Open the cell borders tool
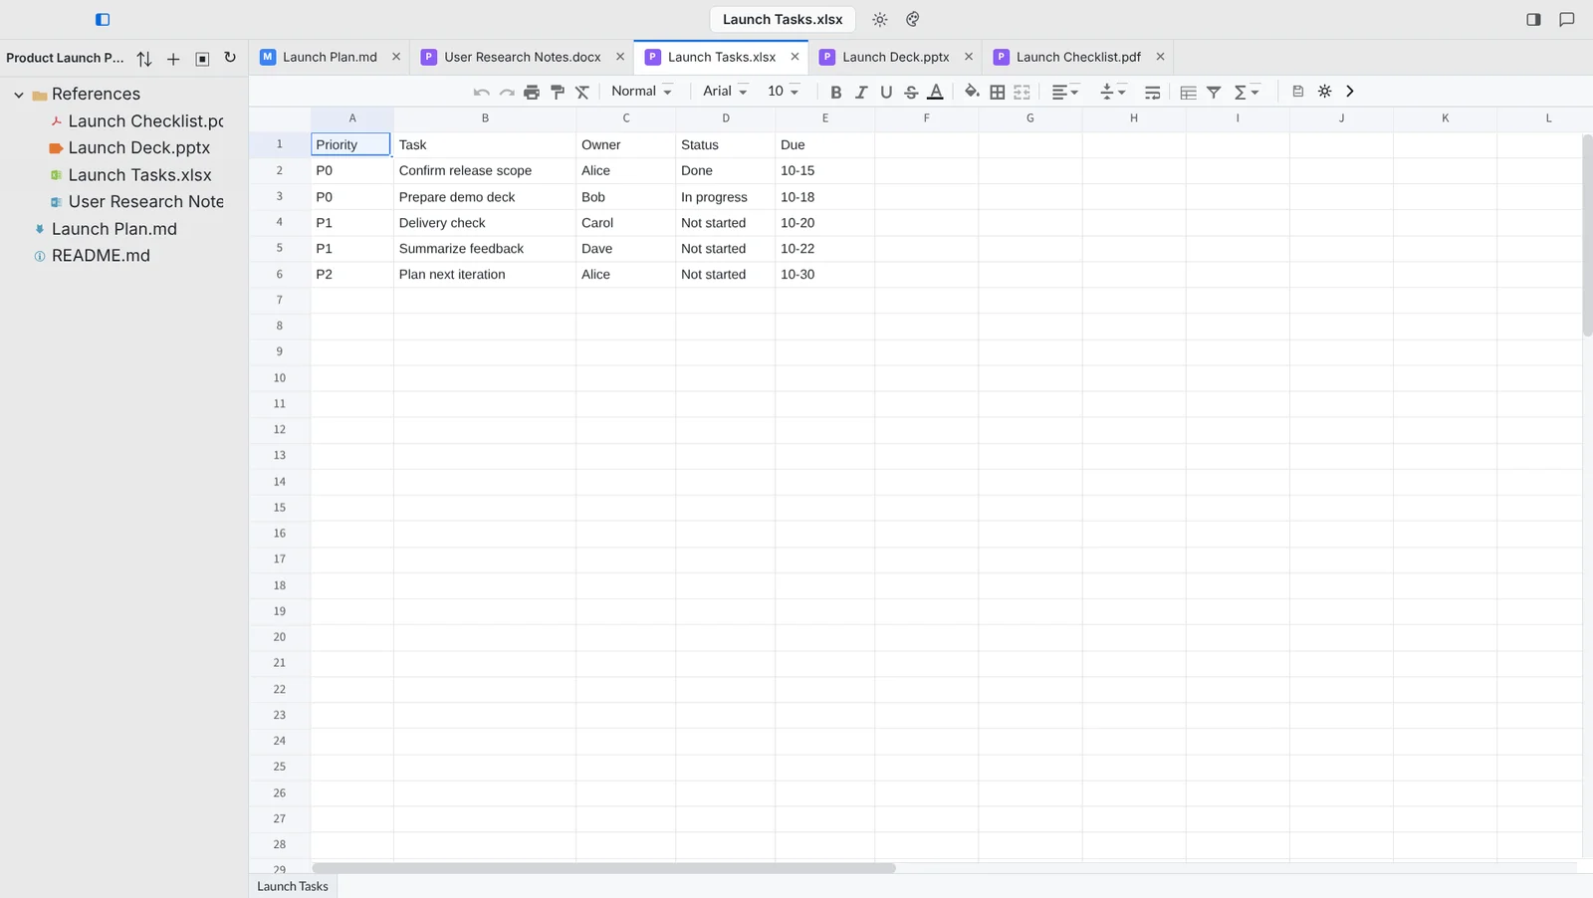Screen dimensions: 1593x898 (x=997, y=92)
